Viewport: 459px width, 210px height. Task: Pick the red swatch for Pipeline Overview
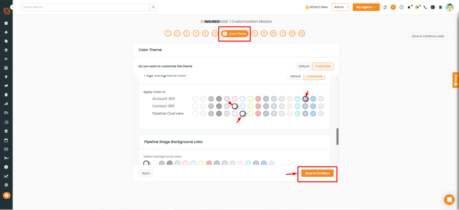(x=258, y=113)
